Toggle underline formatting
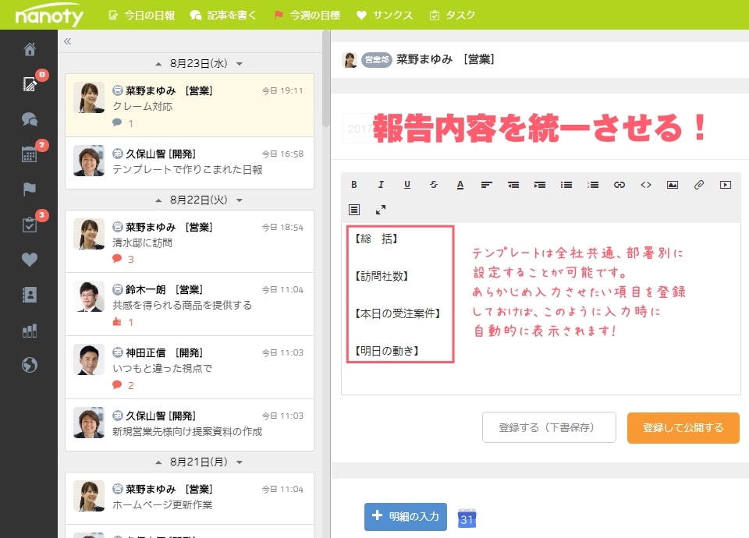Image resolution: width=749 pixels, height=538 pixels. tap(407, 185)
